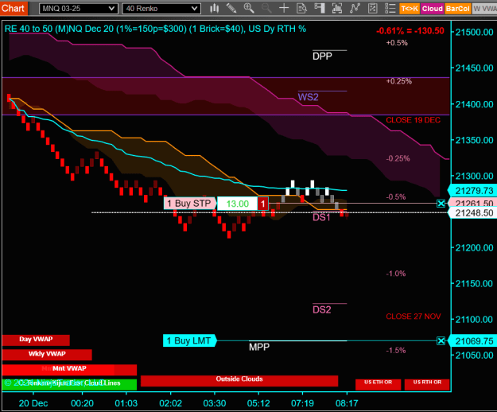Toggle the BarCol button
Image resolution: width=497 pixels, height=412 pixels.
click(458, 9)
